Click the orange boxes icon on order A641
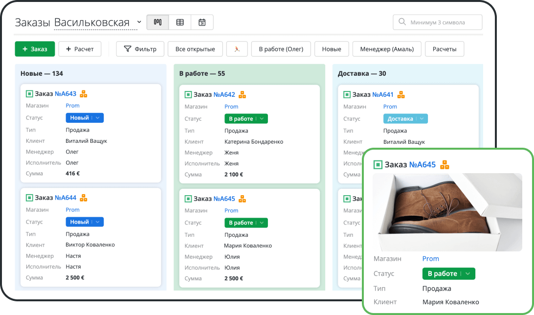 (401, 94)
